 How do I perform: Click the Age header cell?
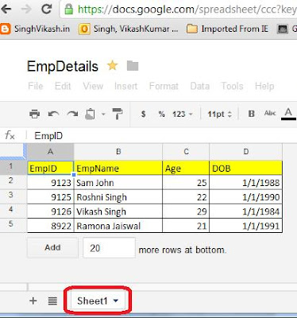click(186, 168)
